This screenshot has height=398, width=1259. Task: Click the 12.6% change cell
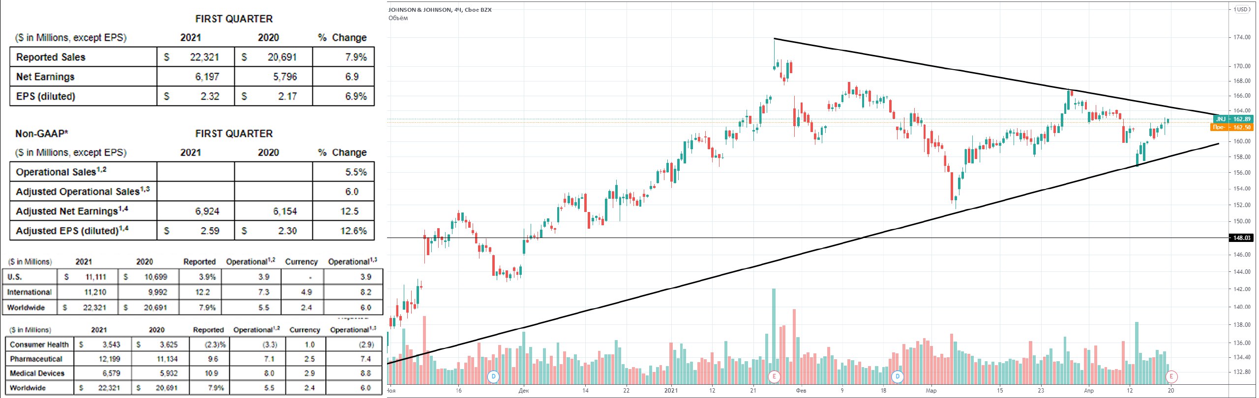coord(354,231)
